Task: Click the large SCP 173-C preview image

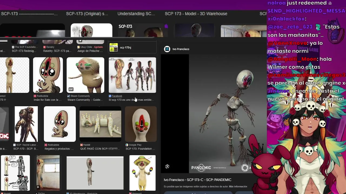Action: coord(228,113)
